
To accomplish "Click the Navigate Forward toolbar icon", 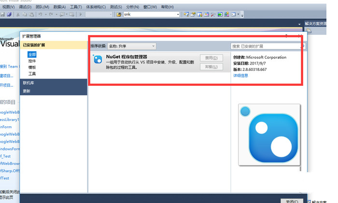I will pos(71,14).
